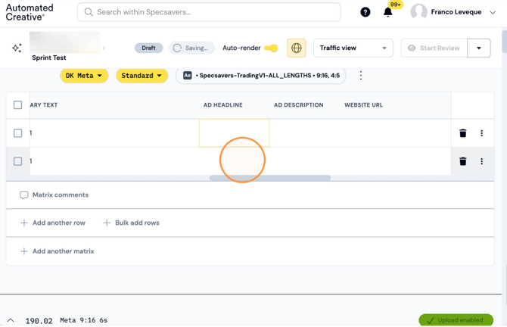The height and width of the screenshot is (327, 507).
Task: Open second row three-dot options menu
Action: click(481, 161)
